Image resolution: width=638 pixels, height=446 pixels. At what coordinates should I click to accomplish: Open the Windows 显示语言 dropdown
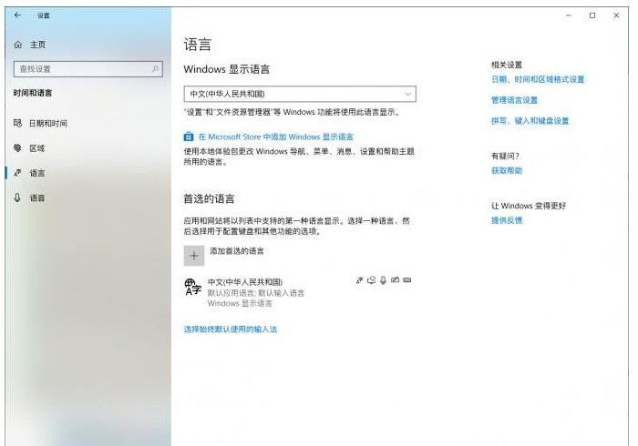click(300, 94)
